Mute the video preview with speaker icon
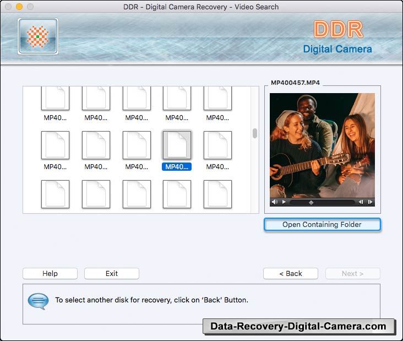The image size is (403, 341). click(275, 202)
